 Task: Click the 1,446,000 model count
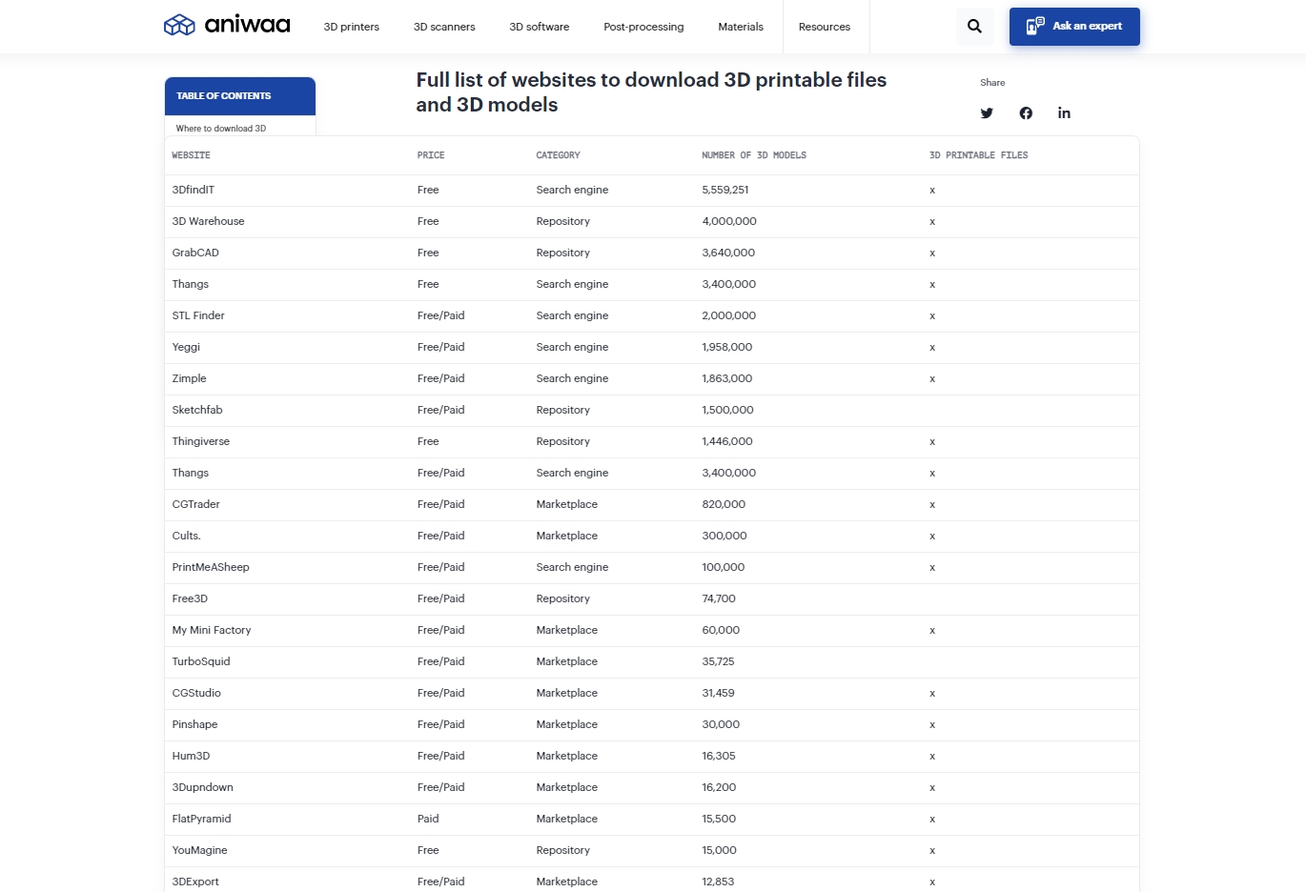pyautogui.click(x=727, y=441)
